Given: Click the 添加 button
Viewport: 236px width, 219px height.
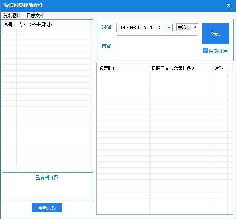Looking at the screenshot, I should pyautogui.click(x=216, y=34).
